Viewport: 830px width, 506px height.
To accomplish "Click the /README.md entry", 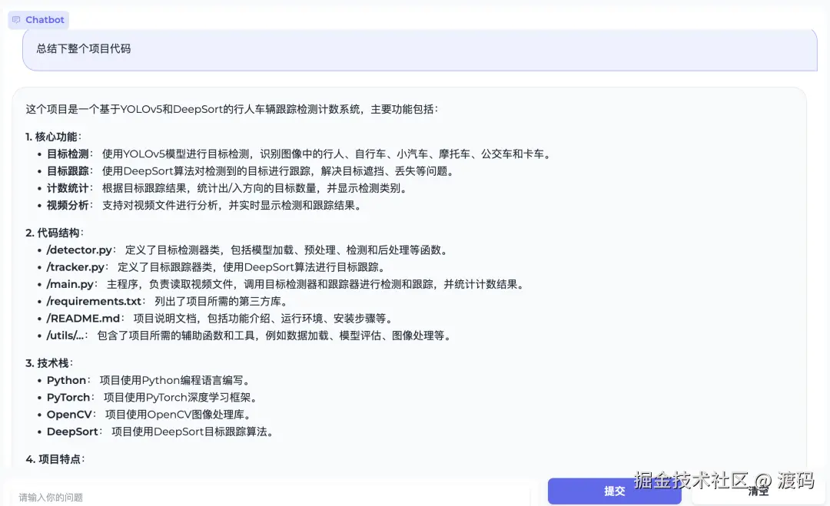I will (x=221, y=319).
